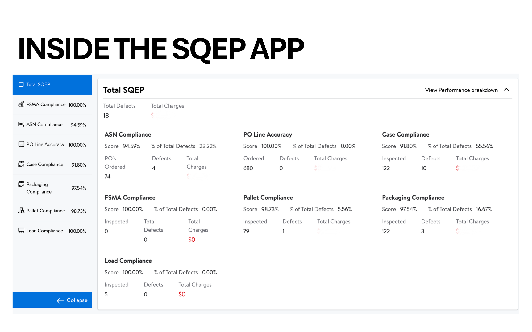The image size is (532, 332).
Task: Click the Packaging Compliance icon
Action: (x=21, y=184)
